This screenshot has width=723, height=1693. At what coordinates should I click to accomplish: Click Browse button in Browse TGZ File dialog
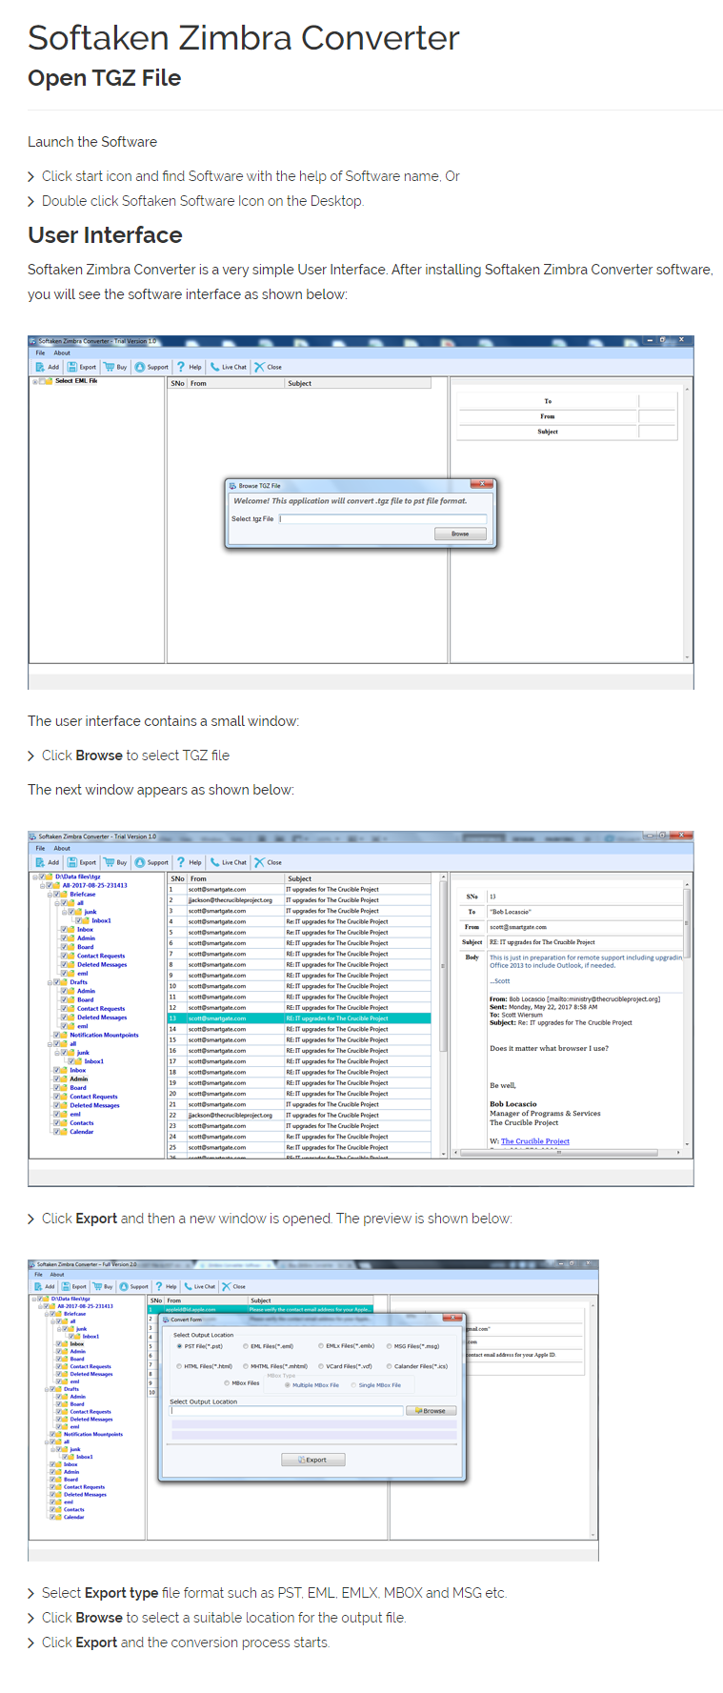460,534
